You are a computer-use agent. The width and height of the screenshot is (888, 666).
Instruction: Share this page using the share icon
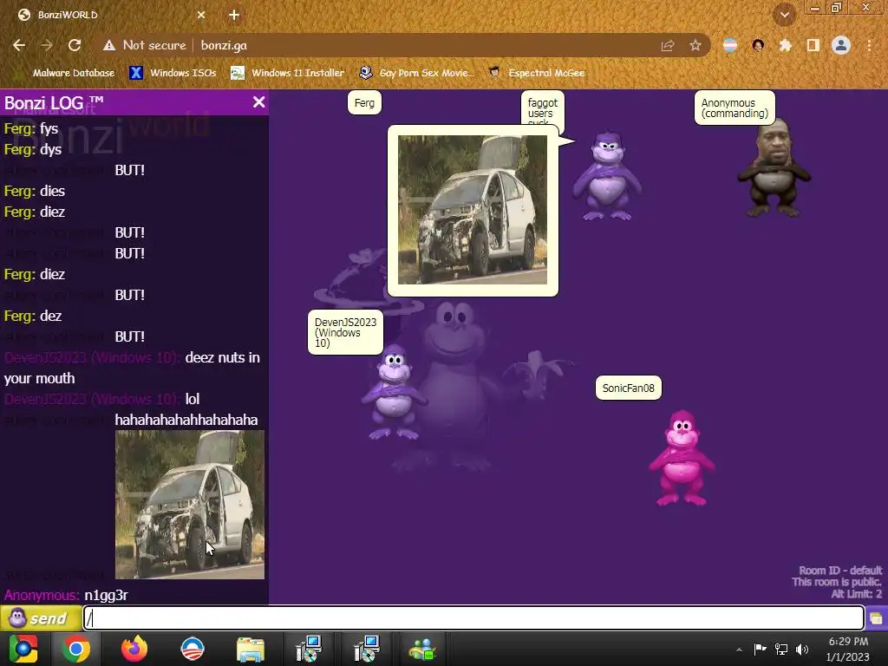tap(668, 45)
